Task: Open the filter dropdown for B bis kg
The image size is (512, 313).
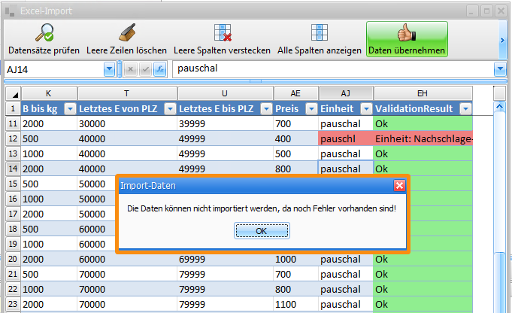Action: 70,108
